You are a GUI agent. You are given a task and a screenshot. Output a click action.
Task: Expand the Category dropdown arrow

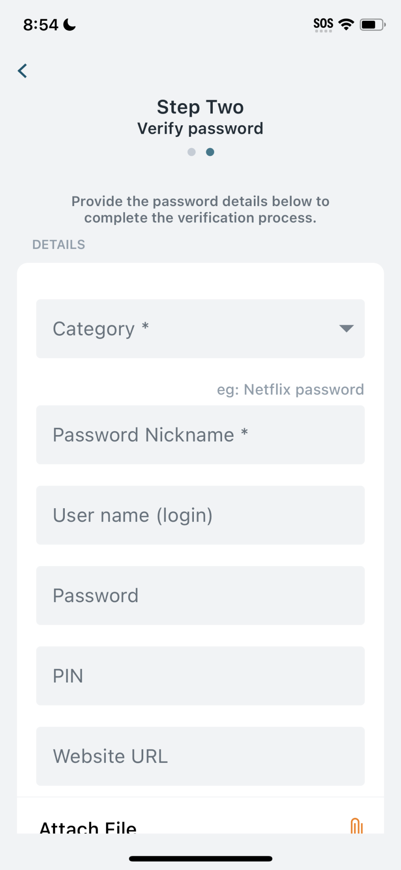tap(346, 328)
